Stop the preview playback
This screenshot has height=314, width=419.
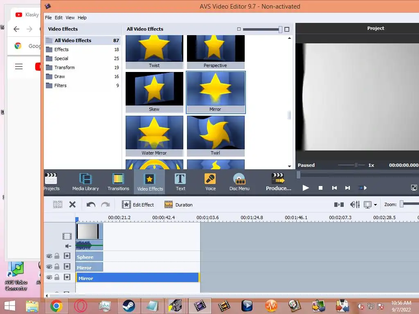(321, 188)
